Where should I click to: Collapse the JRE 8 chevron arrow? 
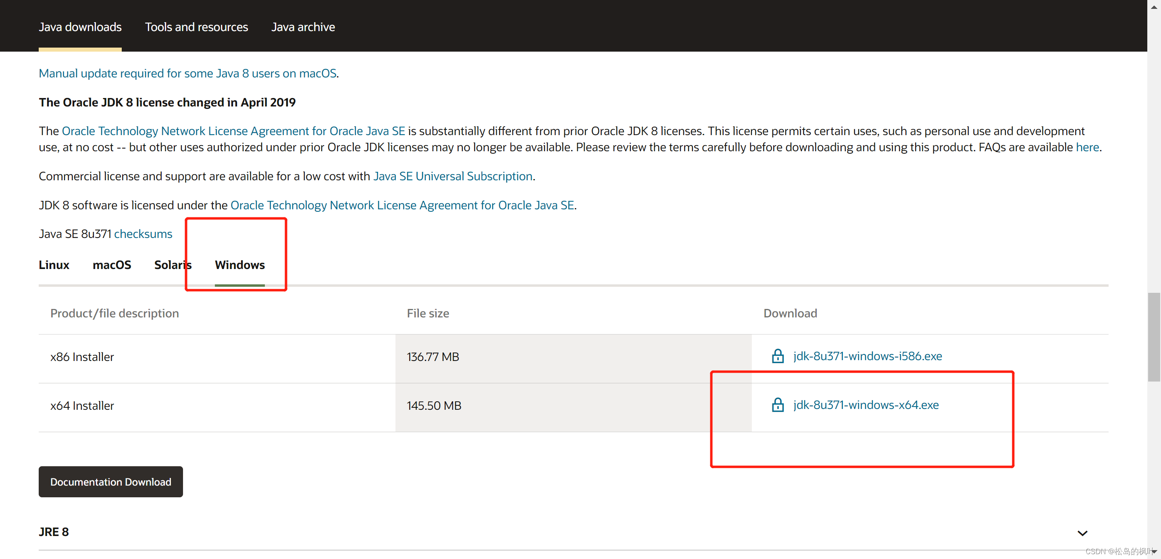point(1082,532)
